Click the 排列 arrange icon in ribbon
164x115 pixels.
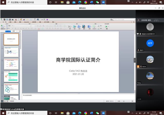(x=89, y=26)
